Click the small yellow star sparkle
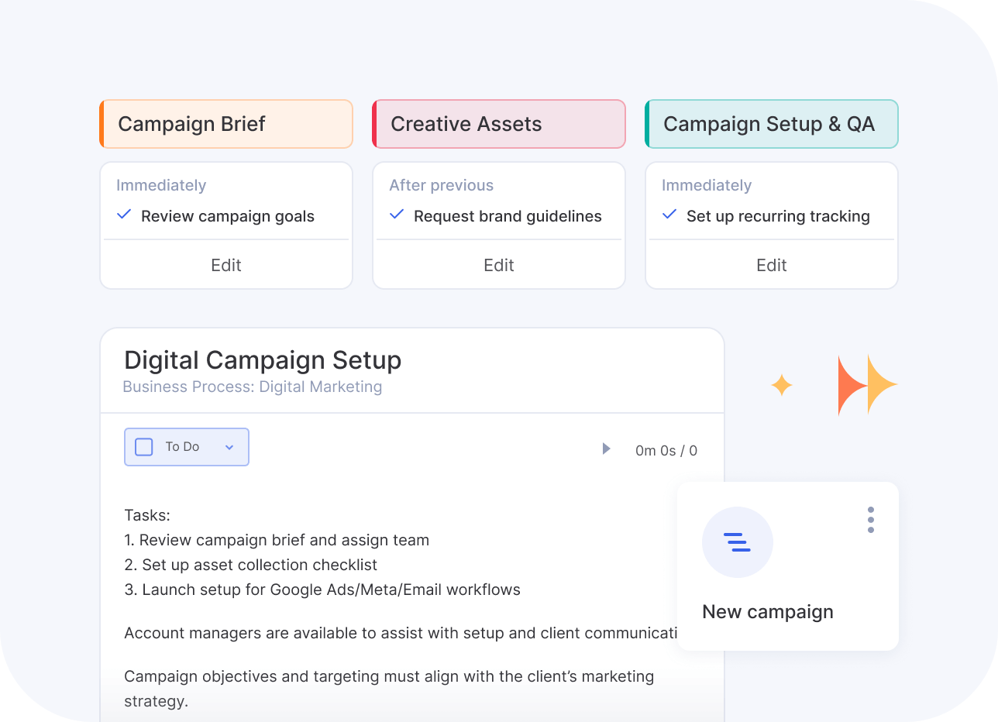The width and height of the screenshot is (998, 722). pyautogui.click(x=781, y=385)
